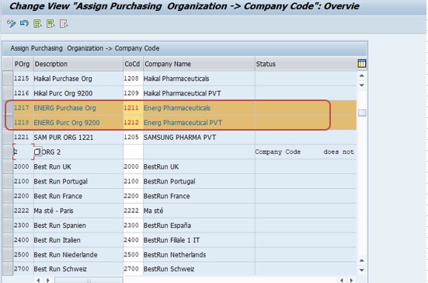
Task: Click Energ Pharmaceutical PVT company name
Action: [x=183, y=123]
